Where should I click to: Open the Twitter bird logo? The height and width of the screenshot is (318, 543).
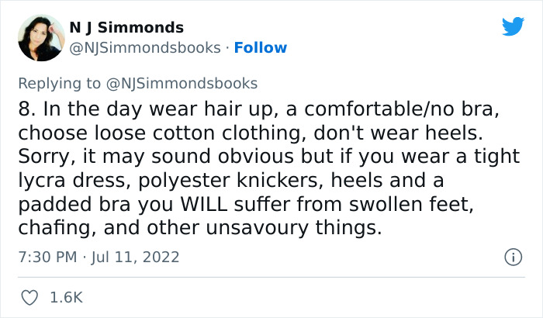tap(513, 26)
